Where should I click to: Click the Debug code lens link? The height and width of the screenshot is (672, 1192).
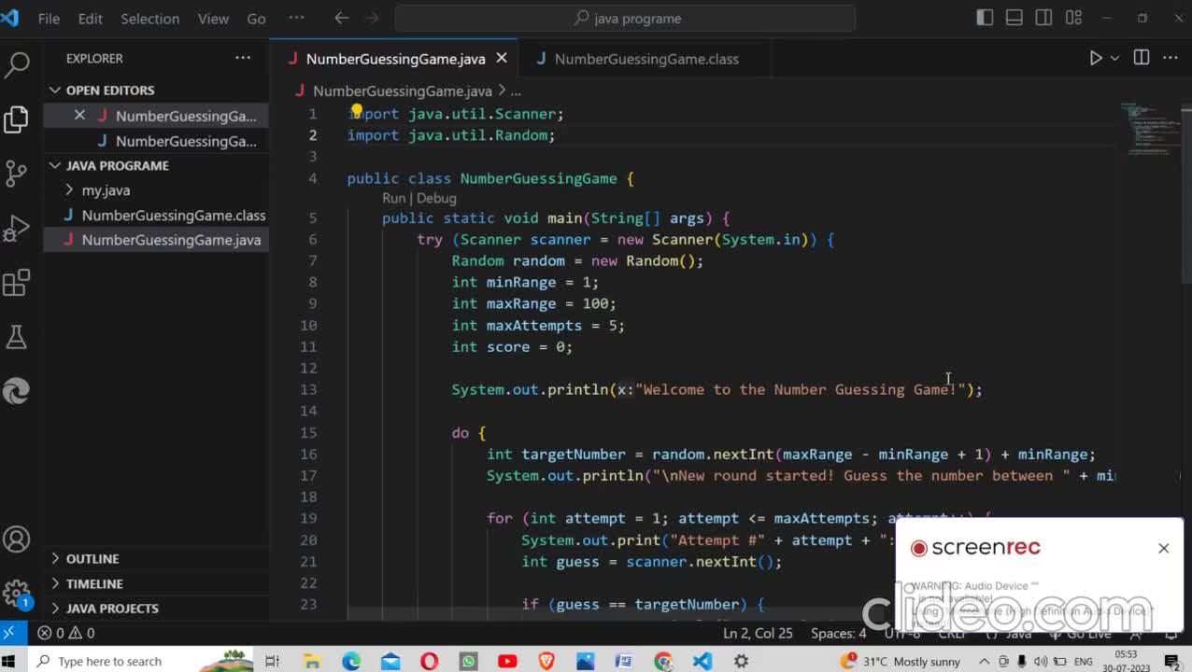[436, 198]
